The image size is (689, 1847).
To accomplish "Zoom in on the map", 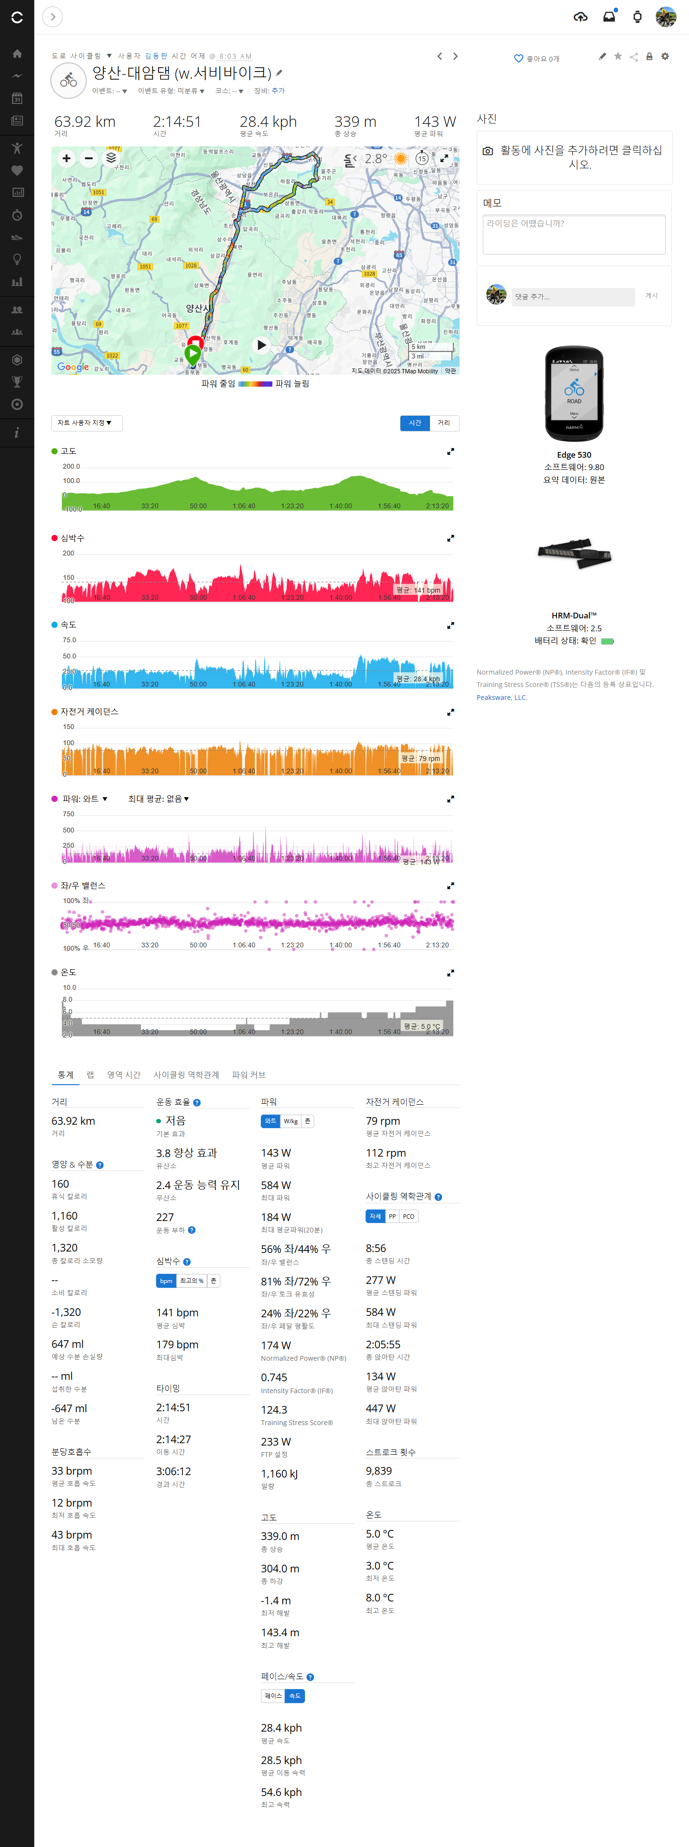I will point(67,158).
